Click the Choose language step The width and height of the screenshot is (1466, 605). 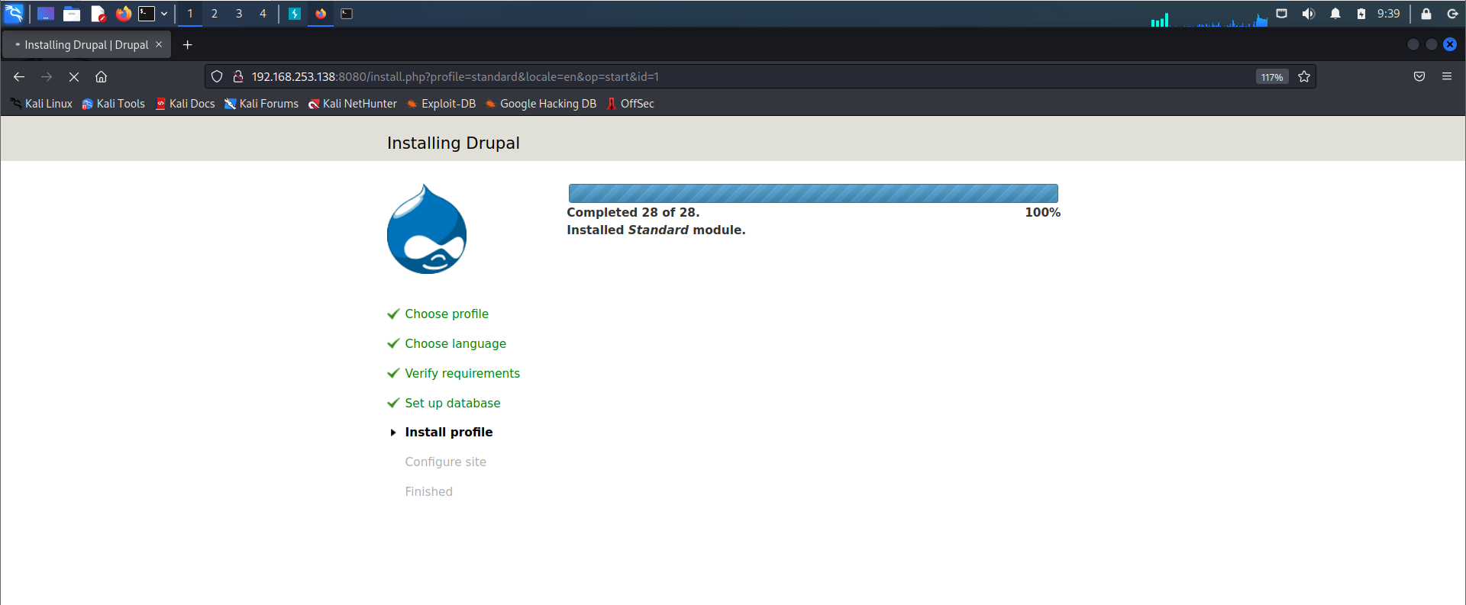pyautogui.click(x=455, y=343)
